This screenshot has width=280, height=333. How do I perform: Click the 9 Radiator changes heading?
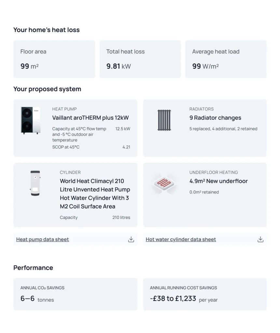[x=215, y=118]
